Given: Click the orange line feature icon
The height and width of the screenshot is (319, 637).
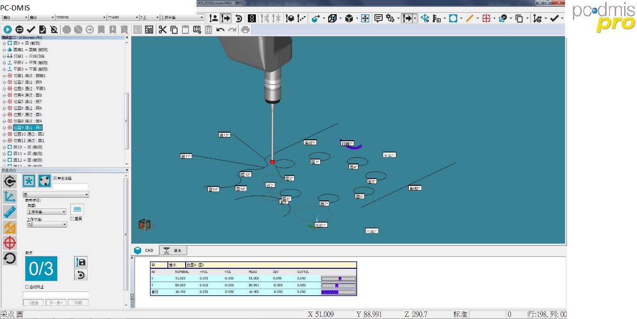Looking at the screenshot, I should pos(469,18).
